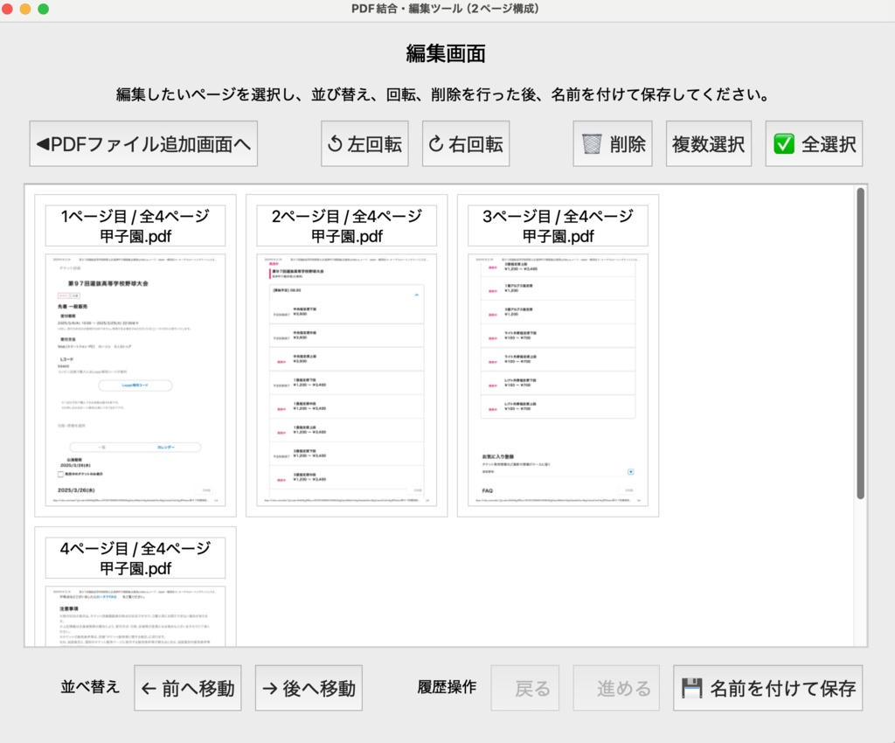The image size is (895, 743).
Task: Click the green checkmark on 全選択
Action: pos(782,143)
